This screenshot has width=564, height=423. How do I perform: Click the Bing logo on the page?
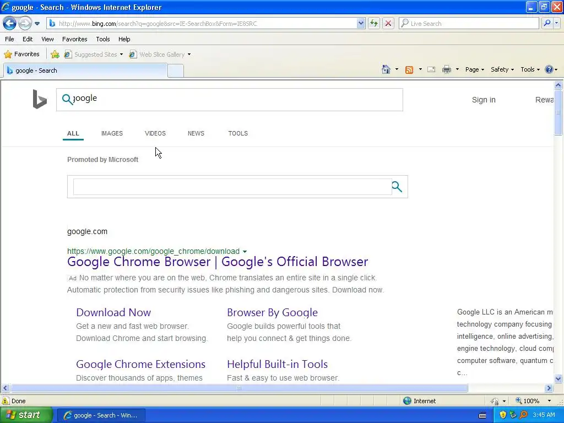point(40,99)
